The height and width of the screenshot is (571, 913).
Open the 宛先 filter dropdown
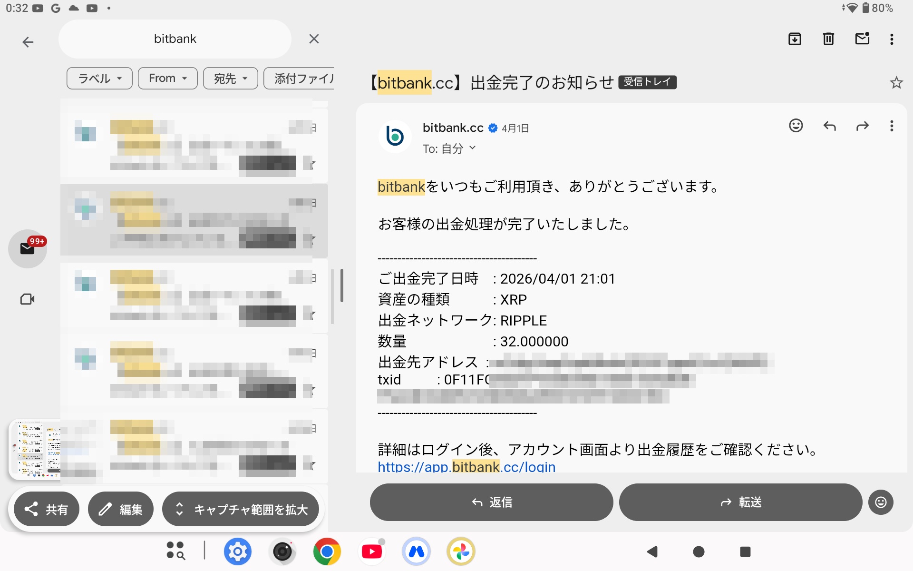tap(231, 78)
